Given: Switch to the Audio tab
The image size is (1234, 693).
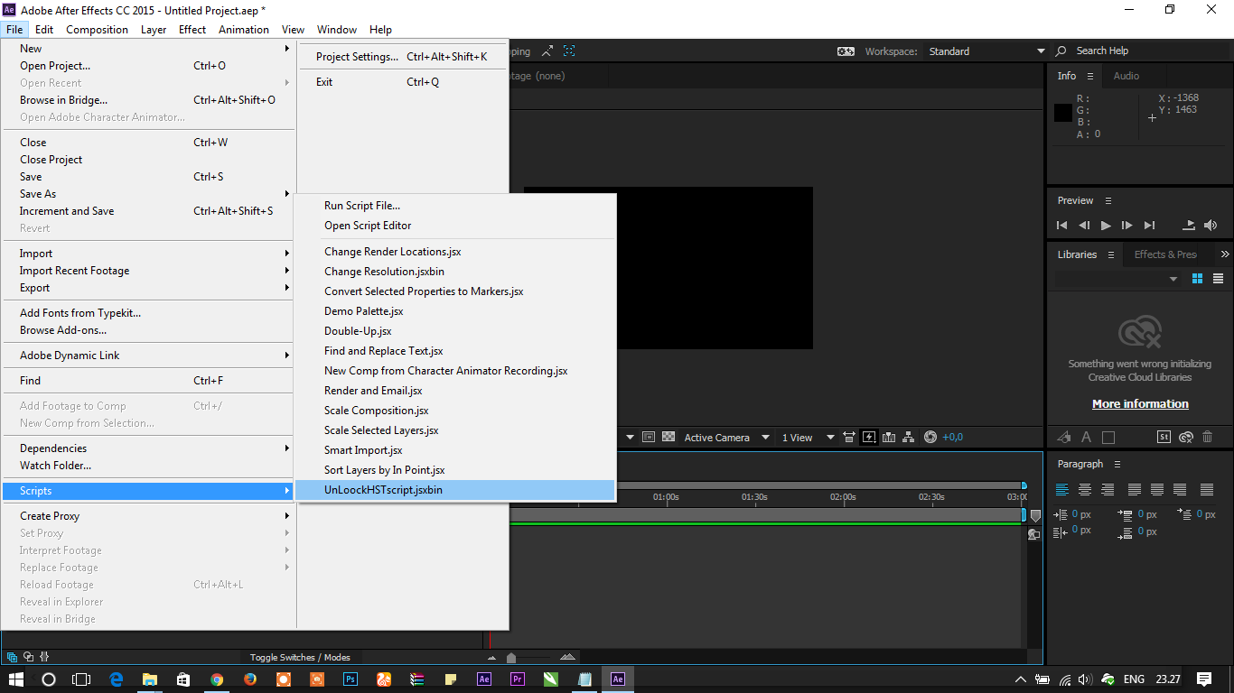Looking at the screenshot, I should point(1126,76).
